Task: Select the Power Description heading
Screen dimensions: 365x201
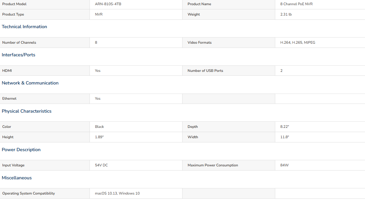Action: point(21,150)
